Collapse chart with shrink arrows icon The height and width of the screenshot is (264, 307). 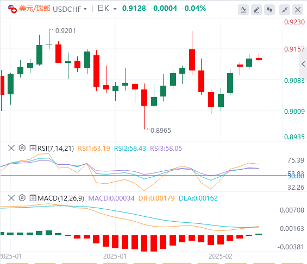[x=285, y=10]
